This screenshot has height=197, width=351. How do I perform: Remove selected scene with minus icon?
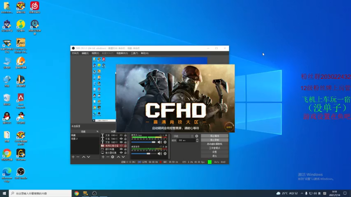pyautogui.click(x=78, y=157)
